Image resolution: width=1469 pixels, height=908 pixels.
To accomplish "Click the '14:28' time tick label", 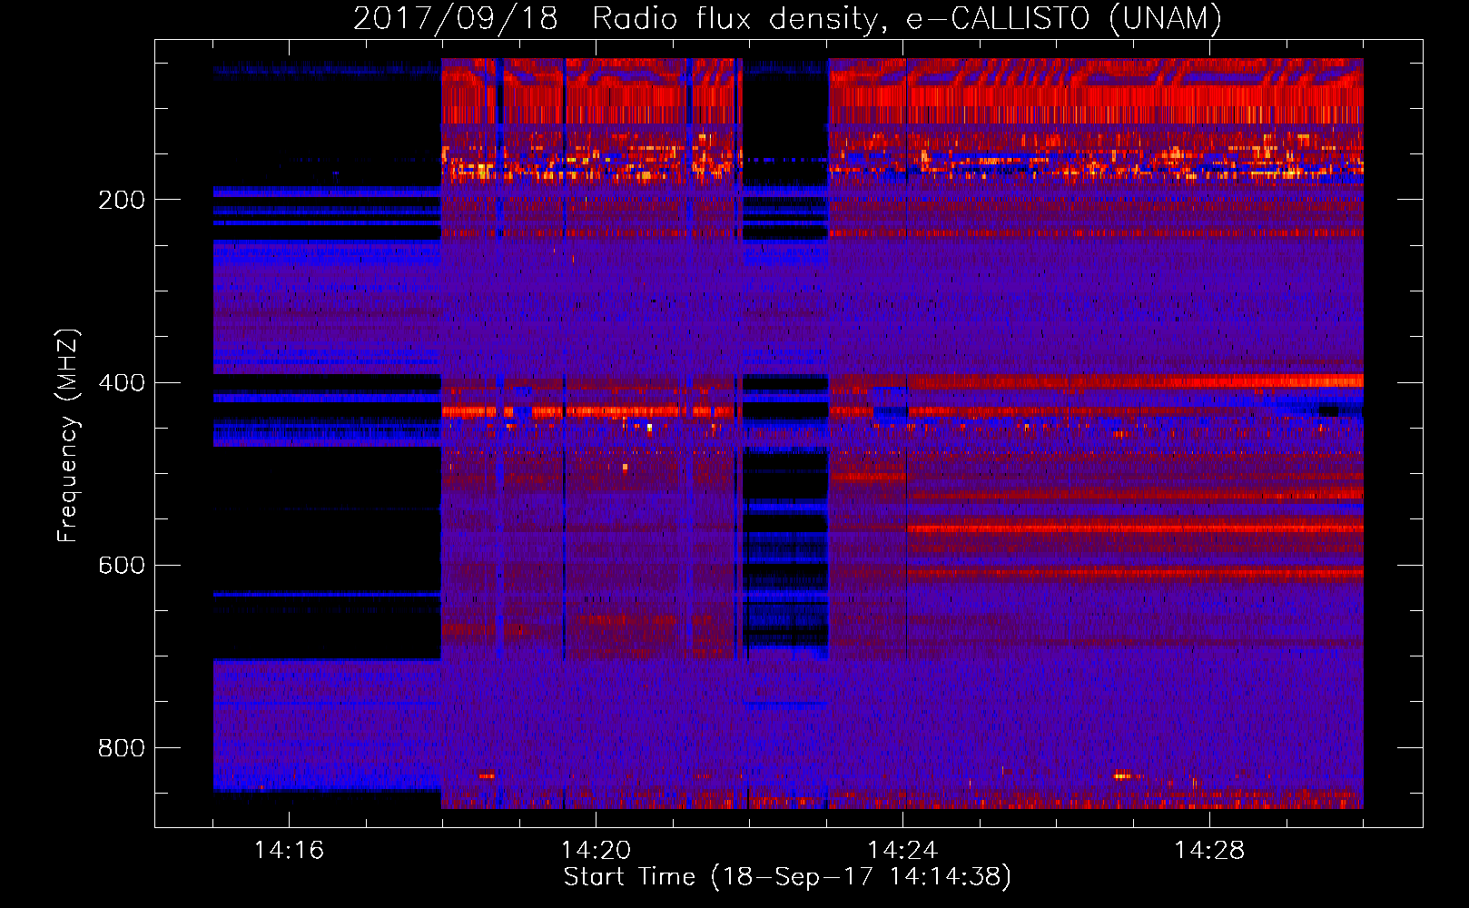I will (x=1209, y=850).
